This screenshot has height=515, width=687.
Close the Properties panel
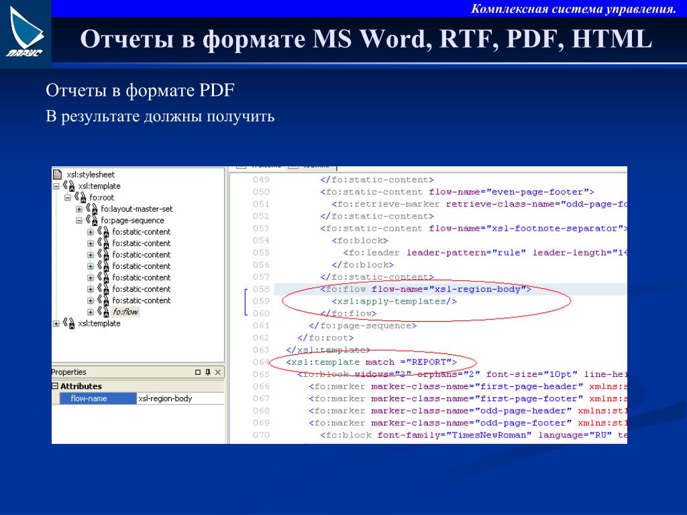point(218,372)
